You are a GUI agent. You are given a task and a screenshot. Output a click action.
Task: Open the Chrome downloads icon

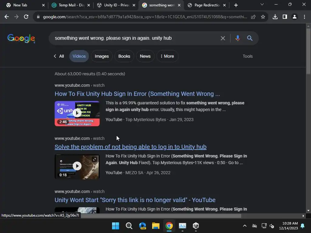tap(275, 17)
